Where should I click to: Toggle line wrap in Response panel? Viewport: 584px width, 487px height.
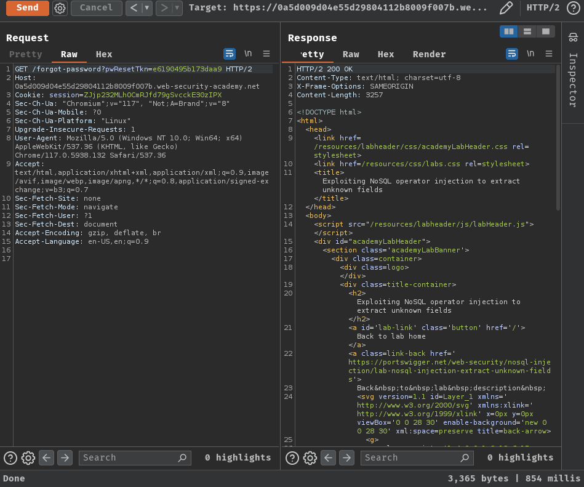pyautogui.click(x=512, y=54)
